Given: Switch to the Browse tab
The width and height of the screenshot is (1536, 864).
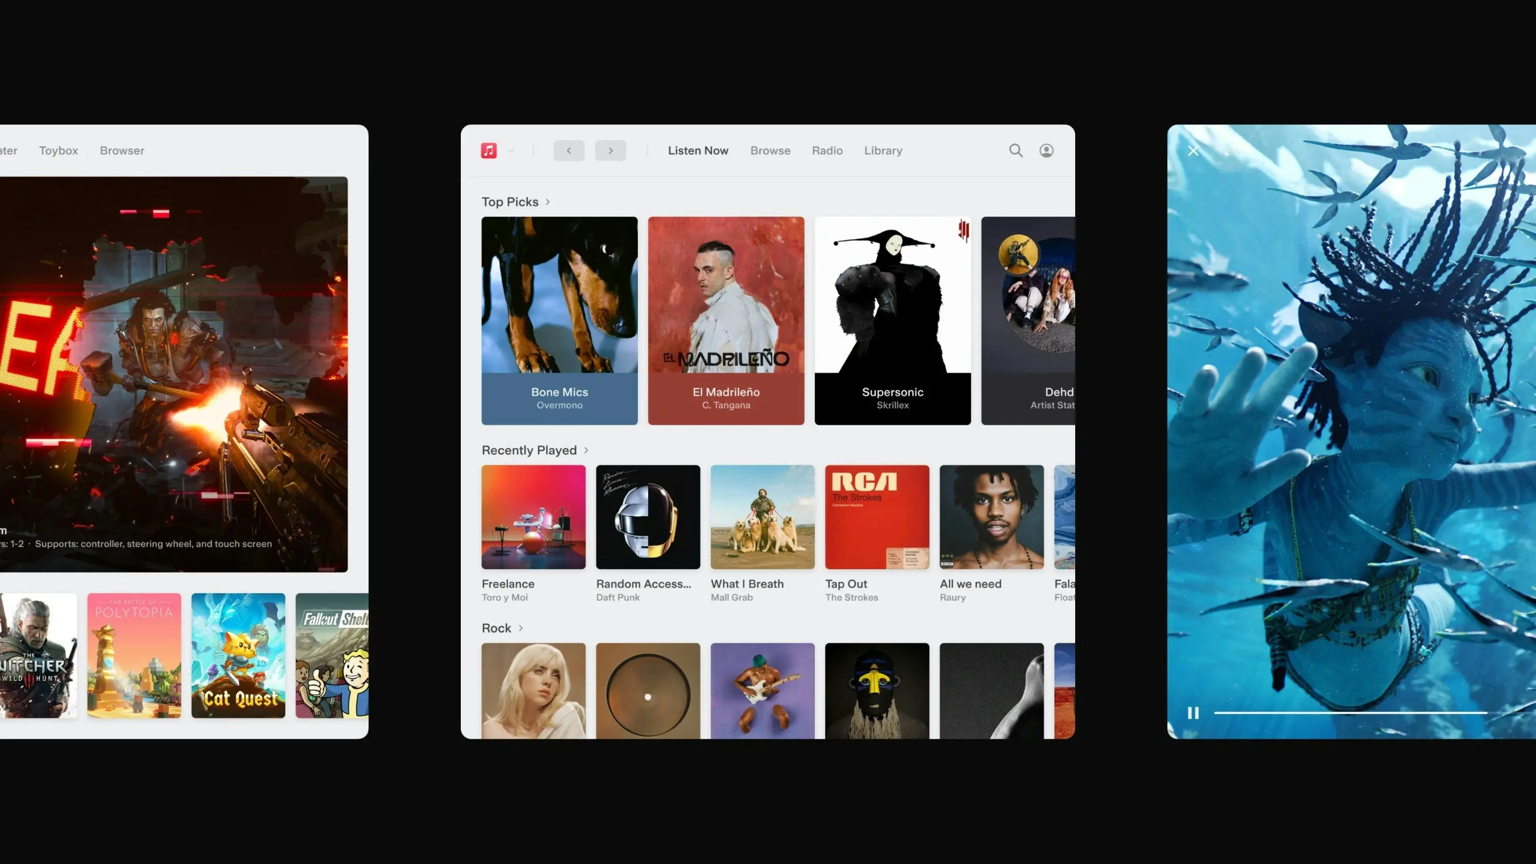Looking at the screenshot, I should (x=770, y=150).
